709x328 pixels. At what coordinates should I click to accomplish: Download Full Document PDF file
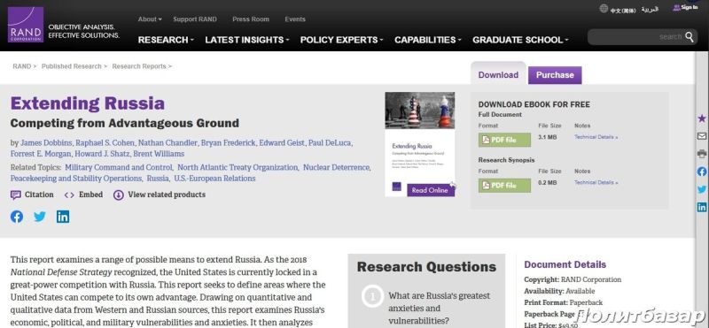coord(504,140)
